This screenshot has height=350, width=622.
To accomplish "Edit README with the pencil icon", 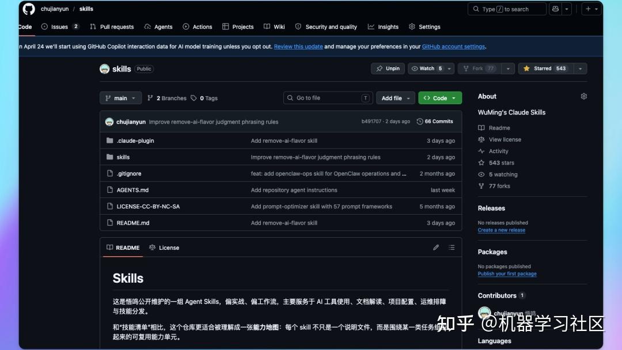I will (436, 248).
